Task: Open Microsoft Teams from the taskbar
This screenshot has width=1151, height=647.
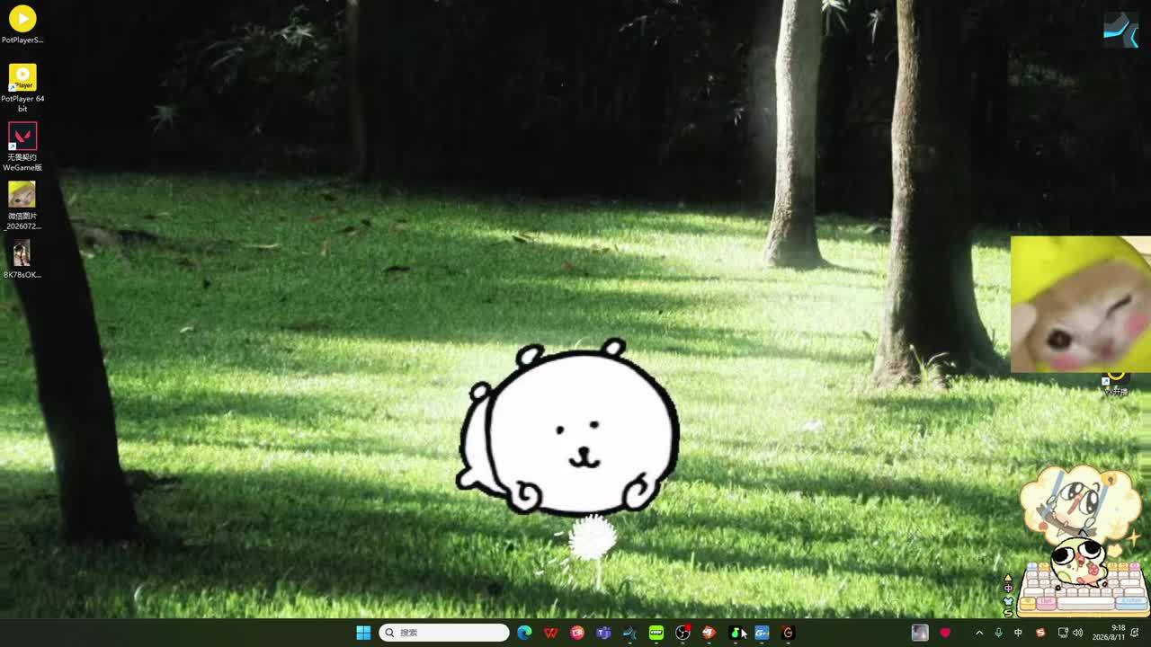Action: pos(603,633)
